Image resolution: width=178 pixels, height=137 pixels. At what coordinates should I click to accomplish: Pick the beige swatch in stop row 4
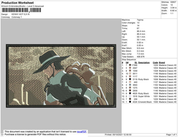click(x=130, y=74)
